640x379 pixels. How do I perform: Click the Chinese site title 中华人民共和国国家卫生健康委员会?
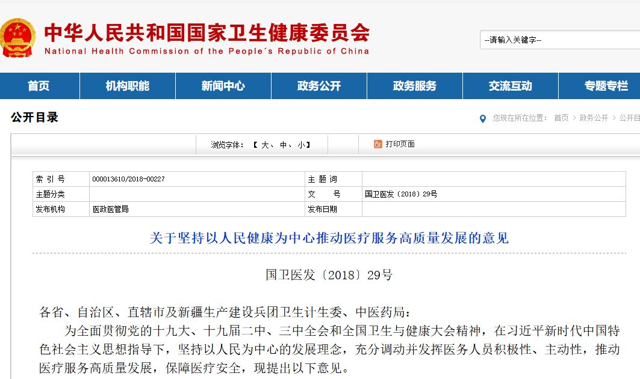coord(207,32)
